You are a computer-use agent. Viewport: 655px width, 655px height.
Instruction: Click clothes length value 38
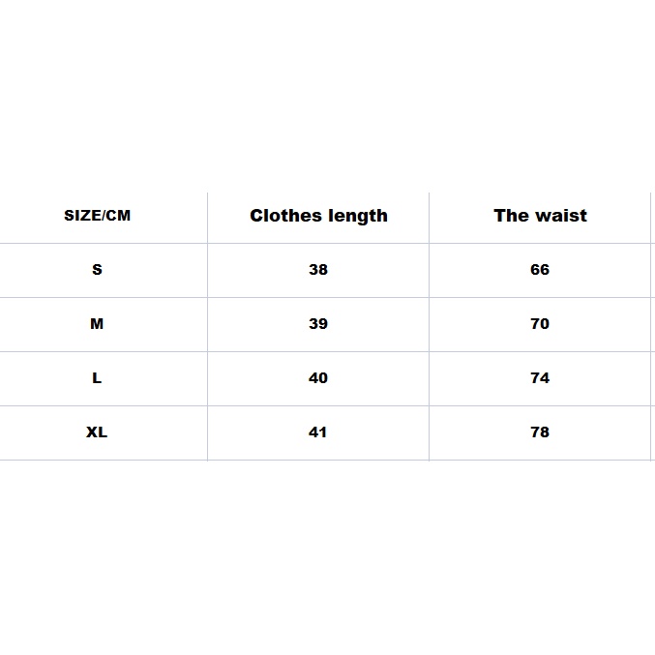[x=318, y=269]
